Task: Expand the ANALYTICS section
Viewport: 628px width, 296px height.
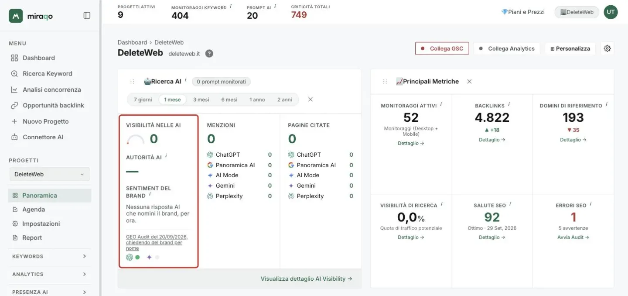Action: click(49, 274)
